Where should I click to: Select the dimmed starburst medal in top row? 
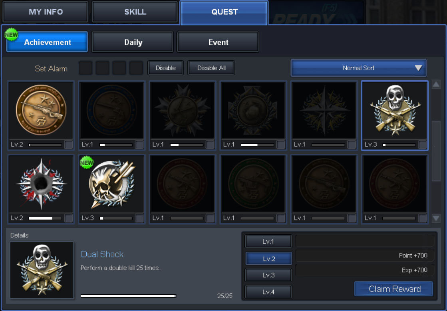pos(183,111)
